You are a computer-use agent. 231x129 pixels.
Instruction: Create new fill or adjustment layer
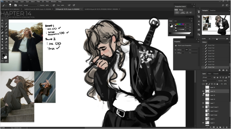217,127
